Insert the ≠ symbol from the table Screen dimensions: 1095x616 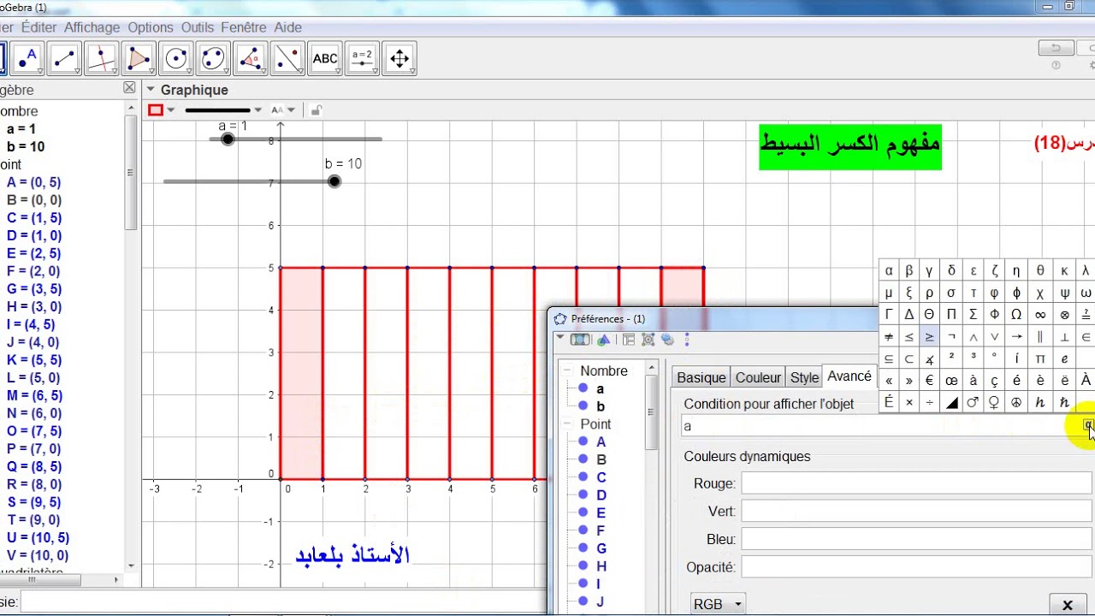[x=889, y=336]
